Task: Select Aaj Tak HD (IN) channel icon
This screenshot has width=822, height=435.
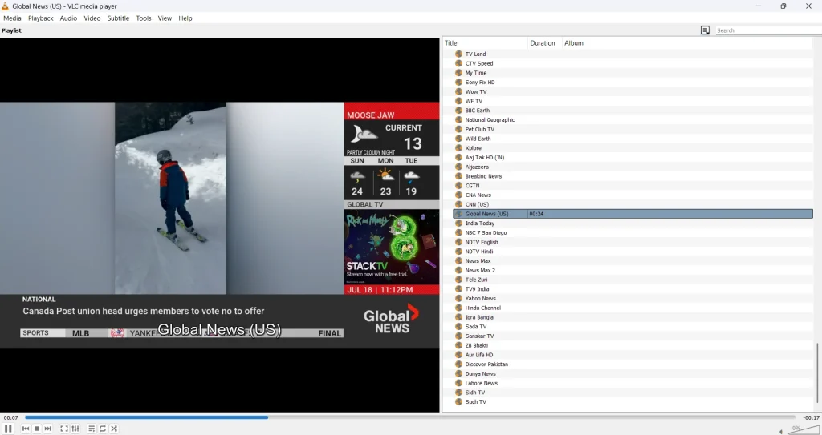Action: [x=458, y=158]
